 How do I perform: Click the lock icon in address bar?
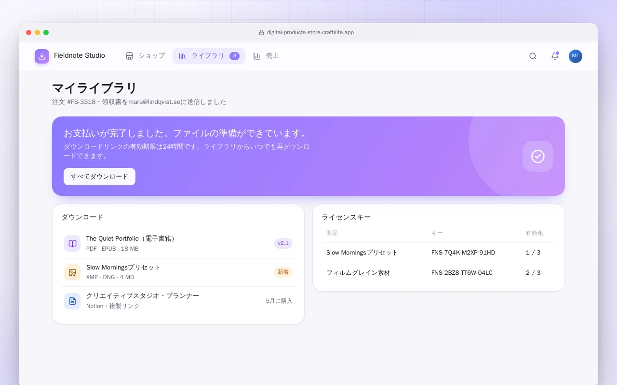point(261,33)
